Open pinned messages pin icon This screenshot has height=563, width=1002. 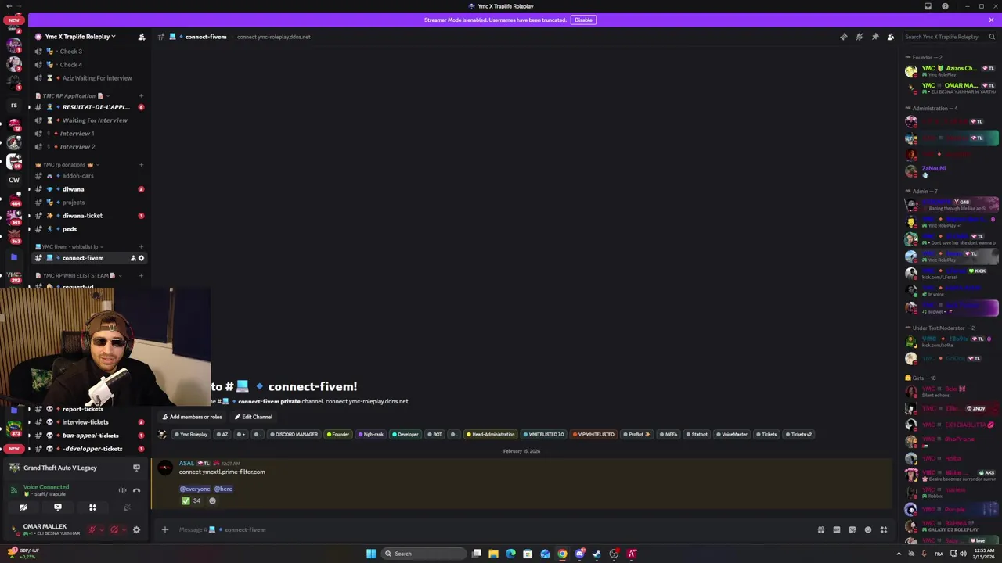click(875, 37)
